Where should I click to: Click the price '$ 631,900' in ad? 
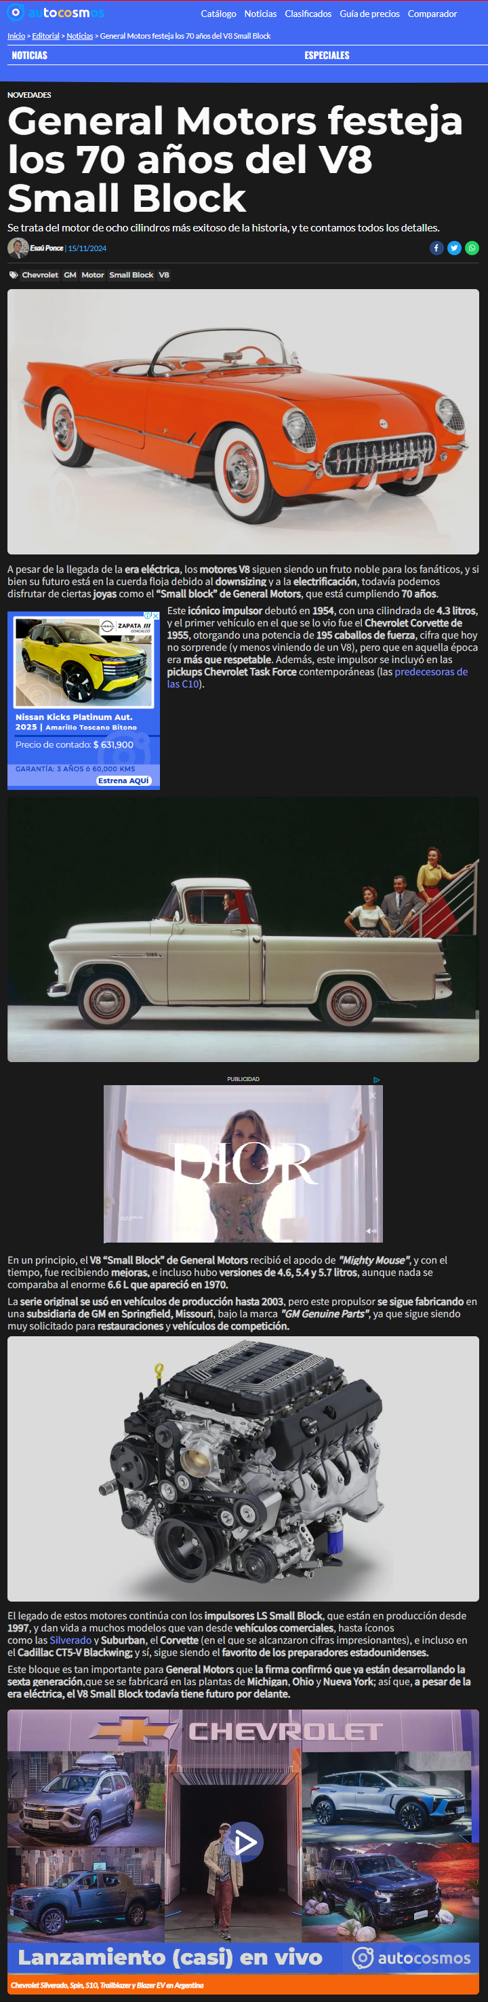[x=113, y=744]
